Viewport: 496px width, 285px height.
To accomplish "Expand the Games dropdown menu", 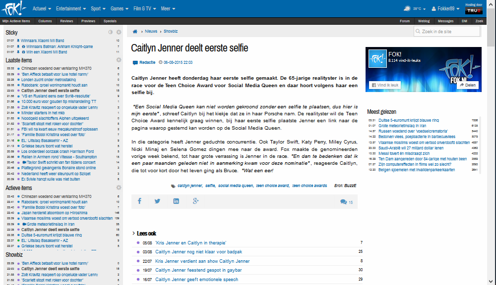I will [119, 8].
